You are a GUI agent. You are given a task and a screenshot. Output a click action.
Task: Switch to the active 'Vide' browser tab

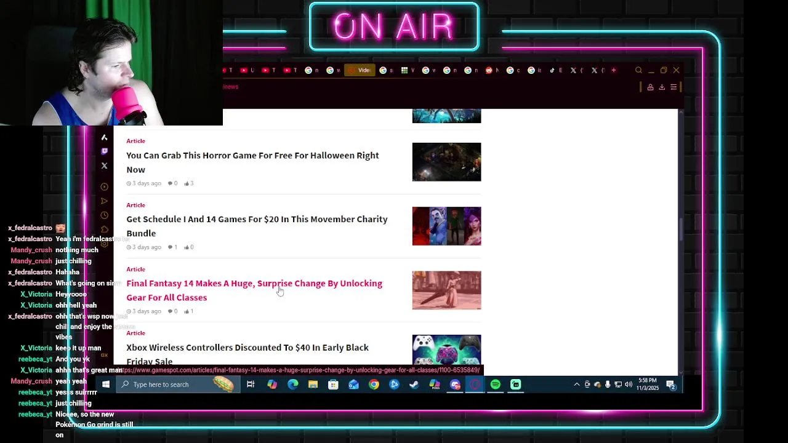[360, 70]
